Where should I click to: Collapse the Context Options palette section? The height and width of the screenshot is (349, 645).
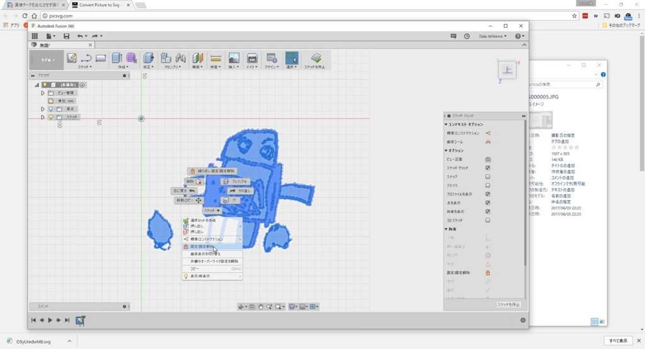447,125
